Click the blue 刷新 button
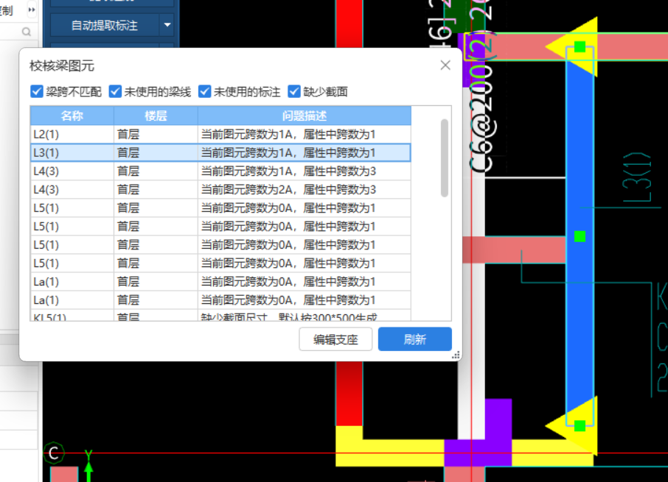 point(414,339)
